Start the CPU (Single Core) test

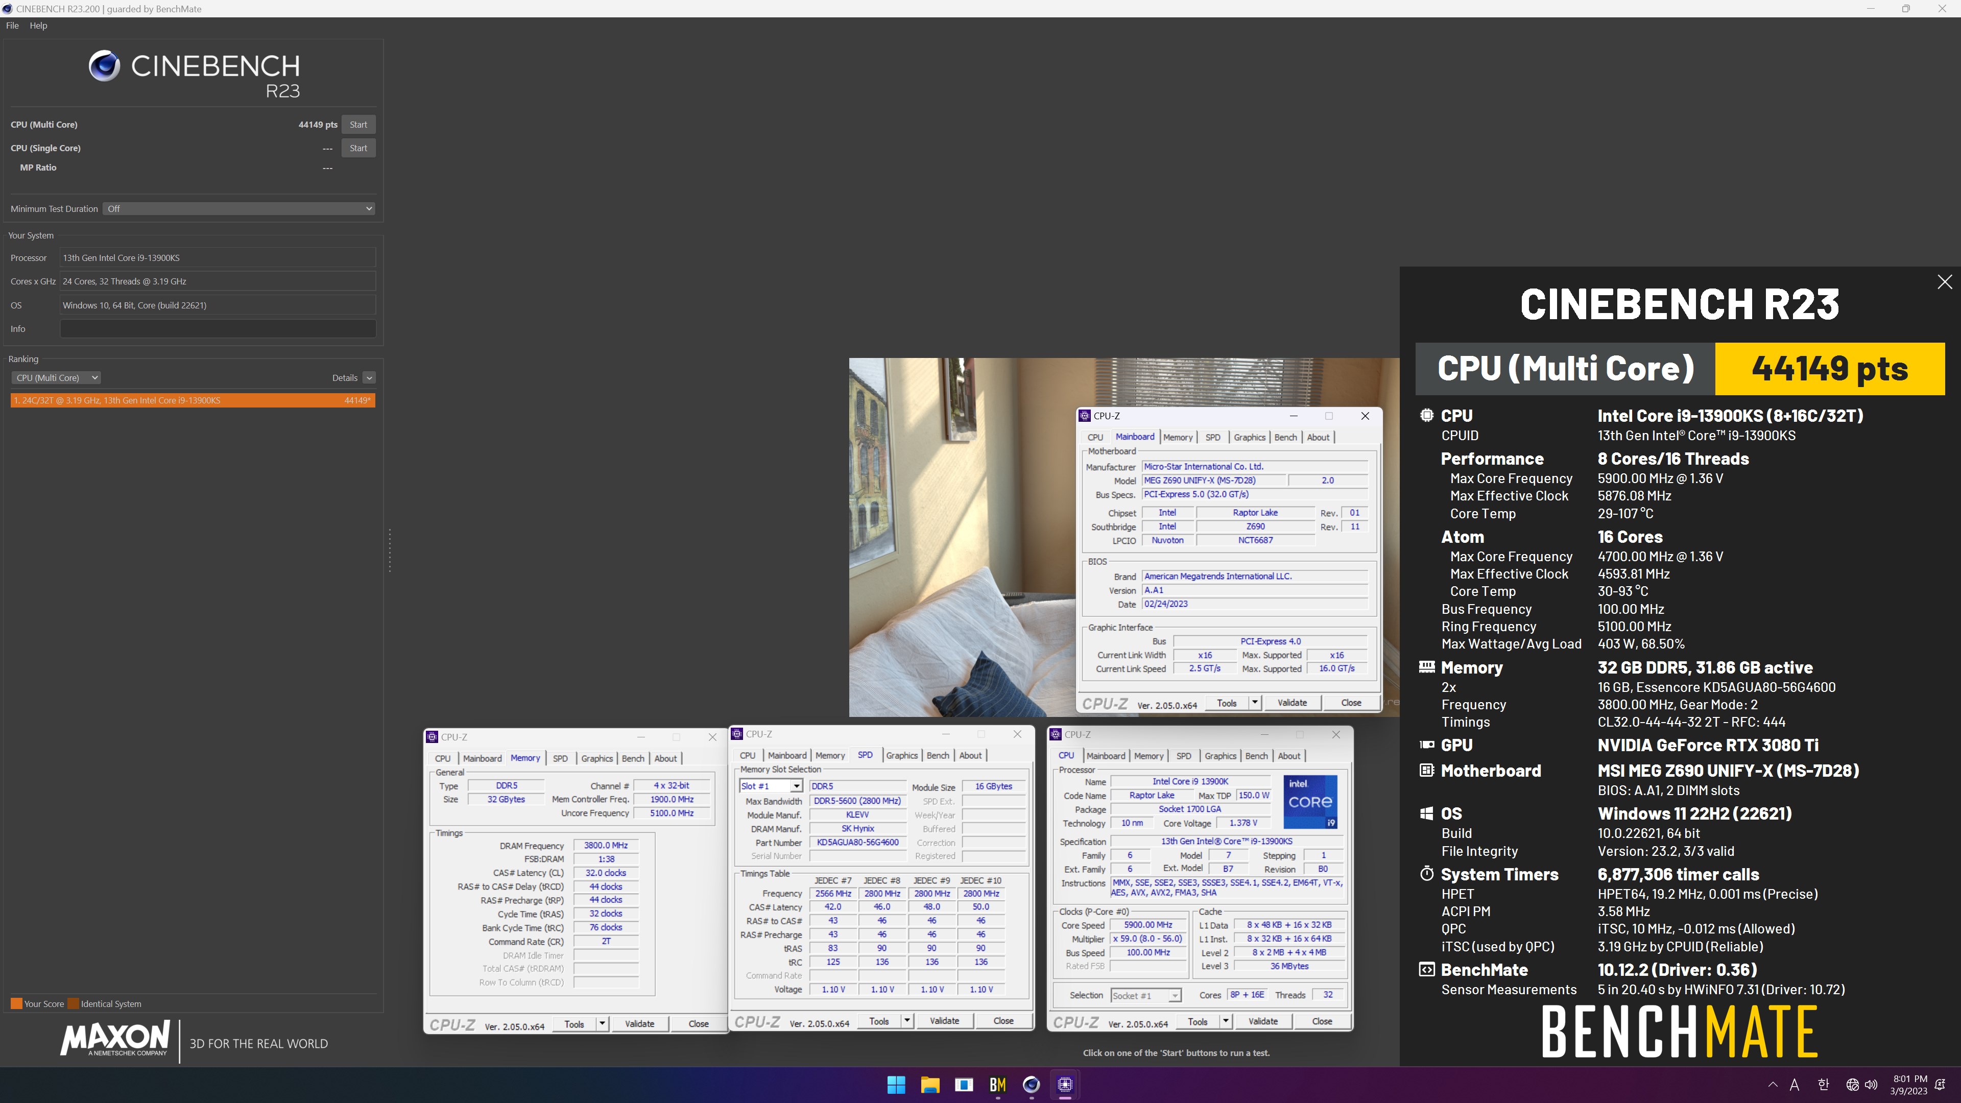tap(358, 149)
